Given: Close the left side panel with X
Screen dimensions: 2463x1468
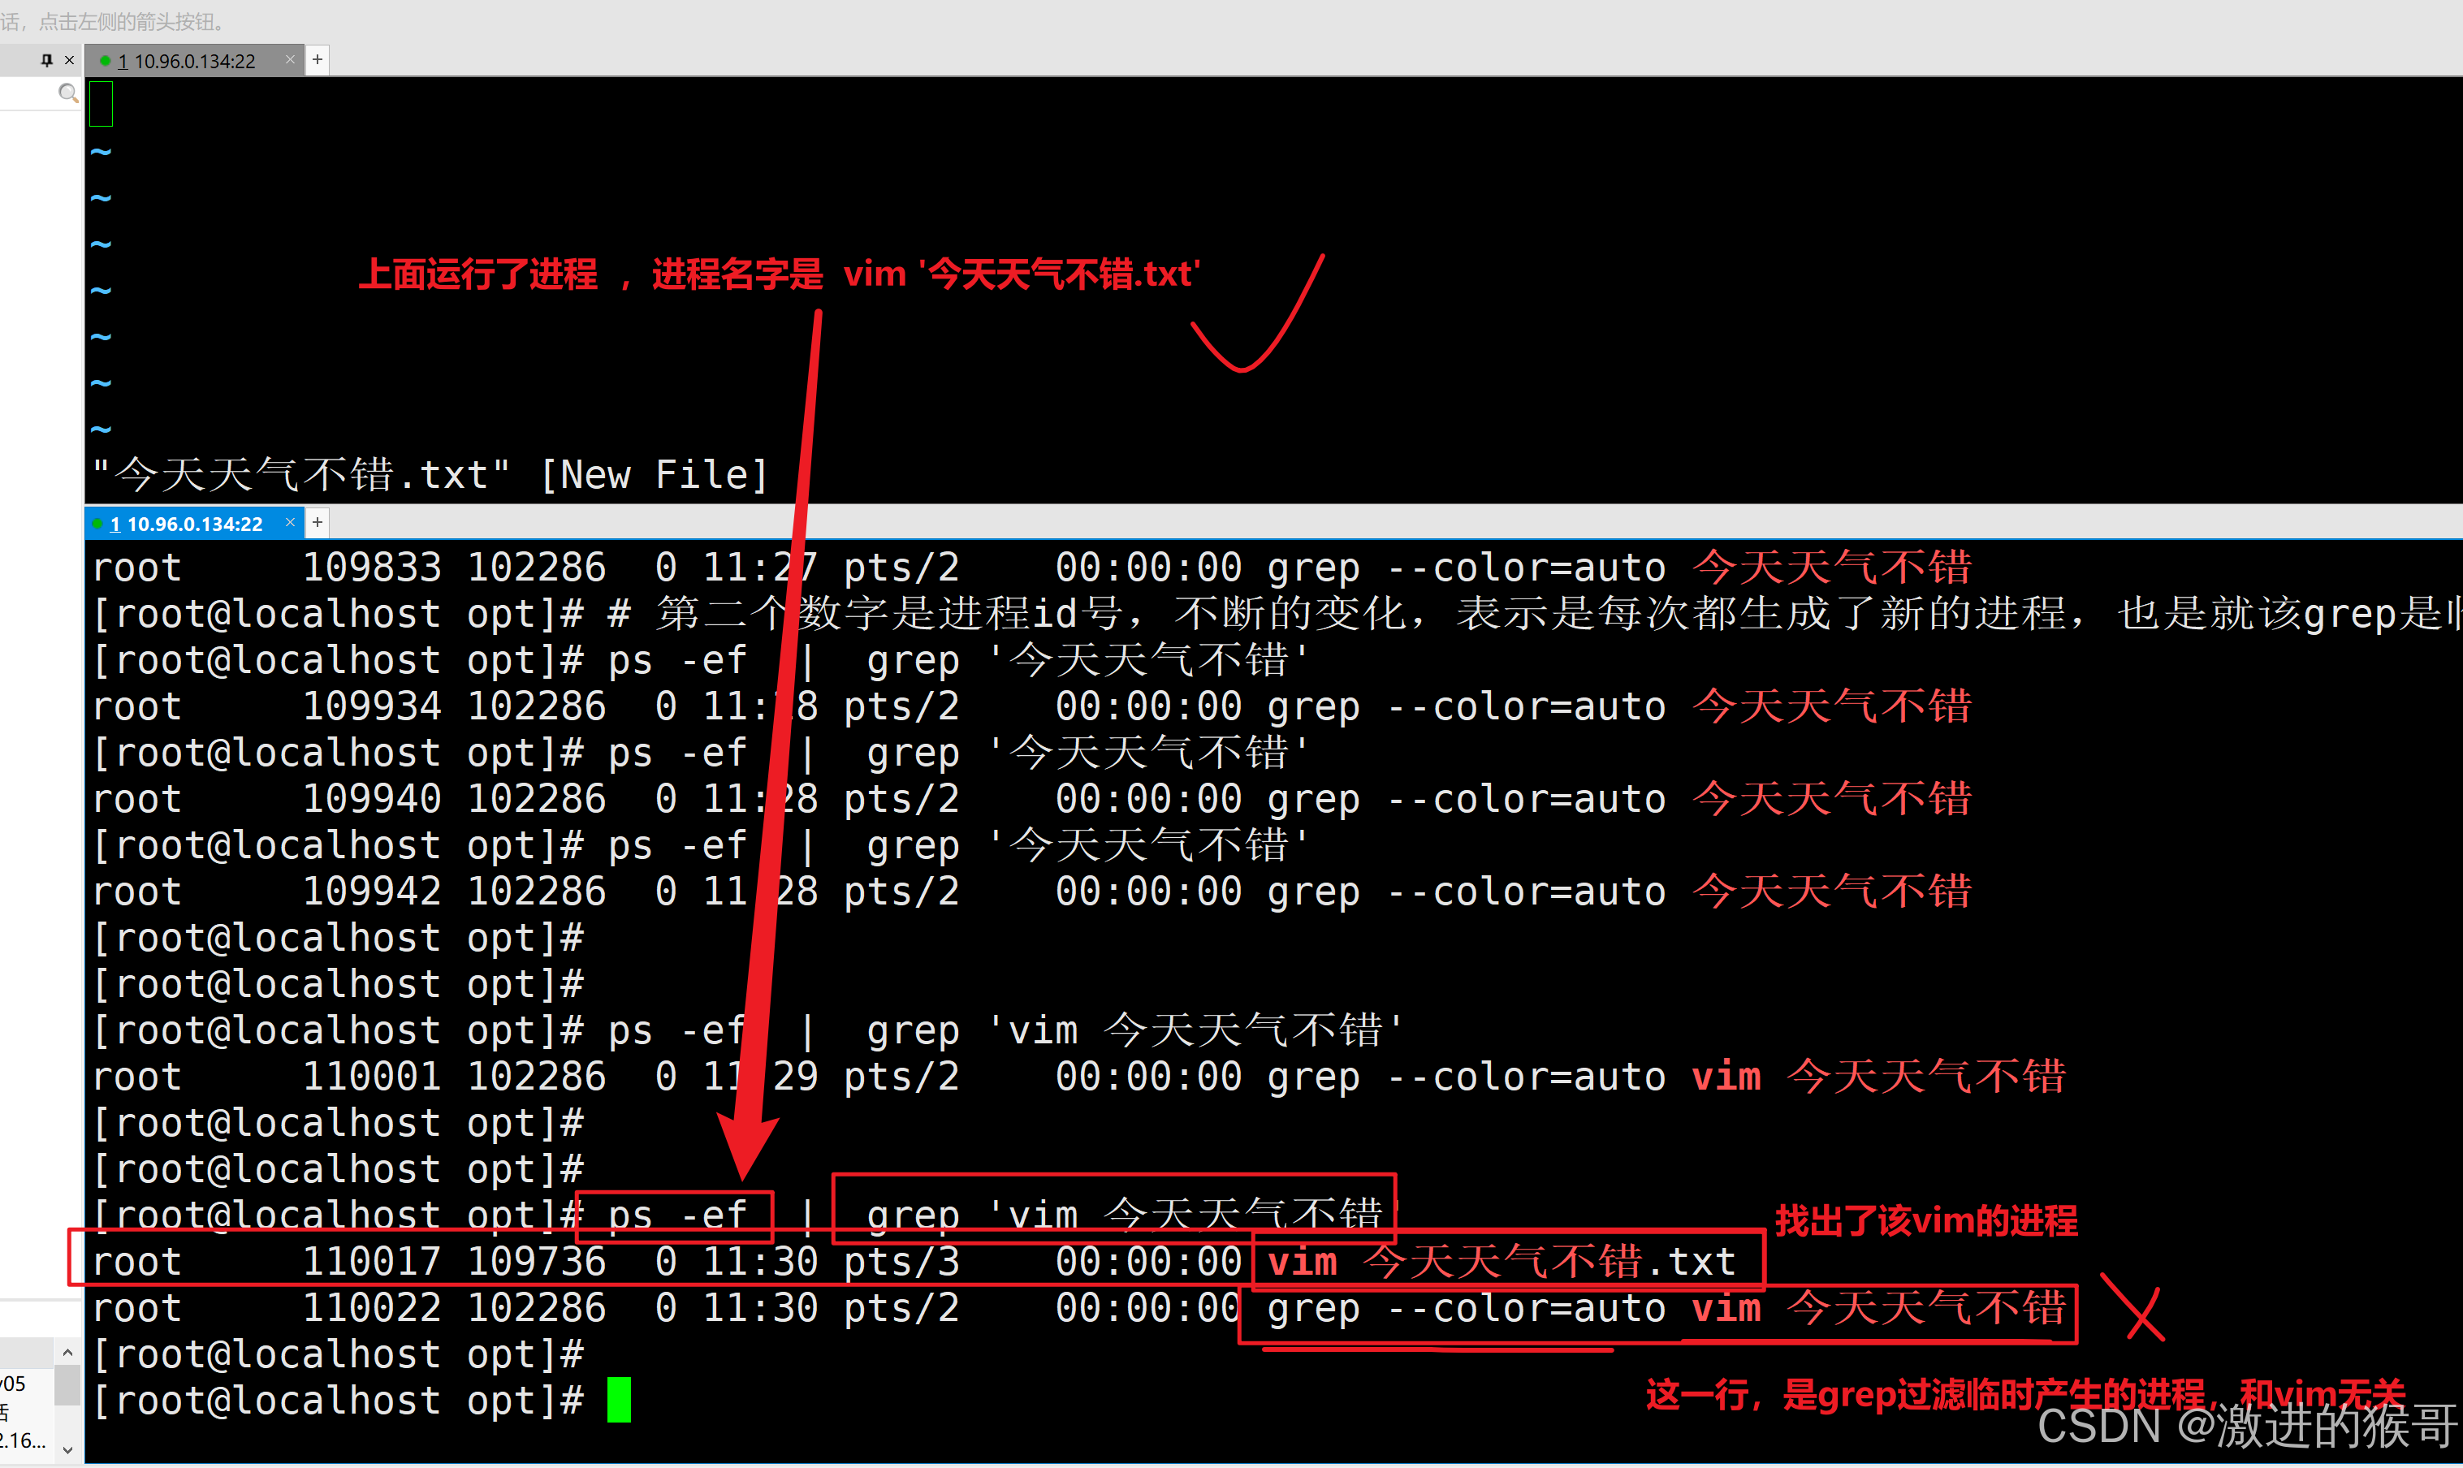Looking at the screenshot, I should (69, 60).
